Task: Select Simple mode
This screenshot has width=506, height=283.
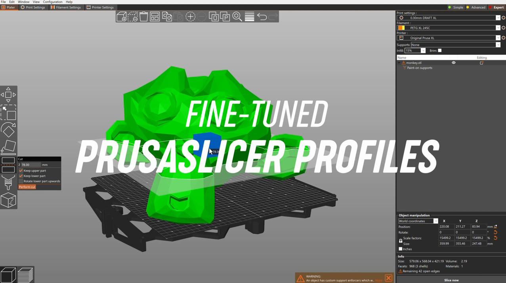Action: 456,7
